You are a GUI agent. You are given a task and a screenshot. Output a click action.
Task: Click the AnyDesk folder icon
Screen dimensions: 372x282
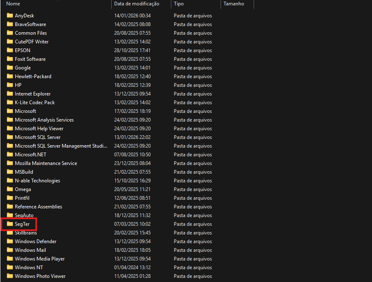[x=10, y=16]
